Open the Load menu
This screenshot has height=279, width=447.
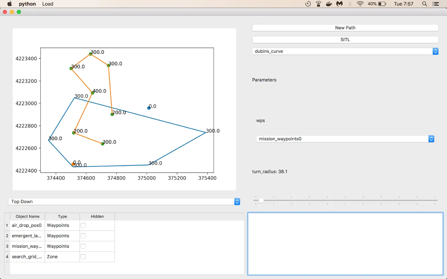(x=48, y=4)
